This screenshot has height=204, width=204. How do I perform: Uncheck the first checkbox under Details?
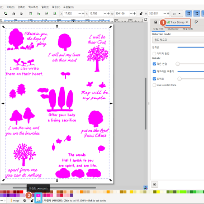pyautogui.click(x=154, y=64)
